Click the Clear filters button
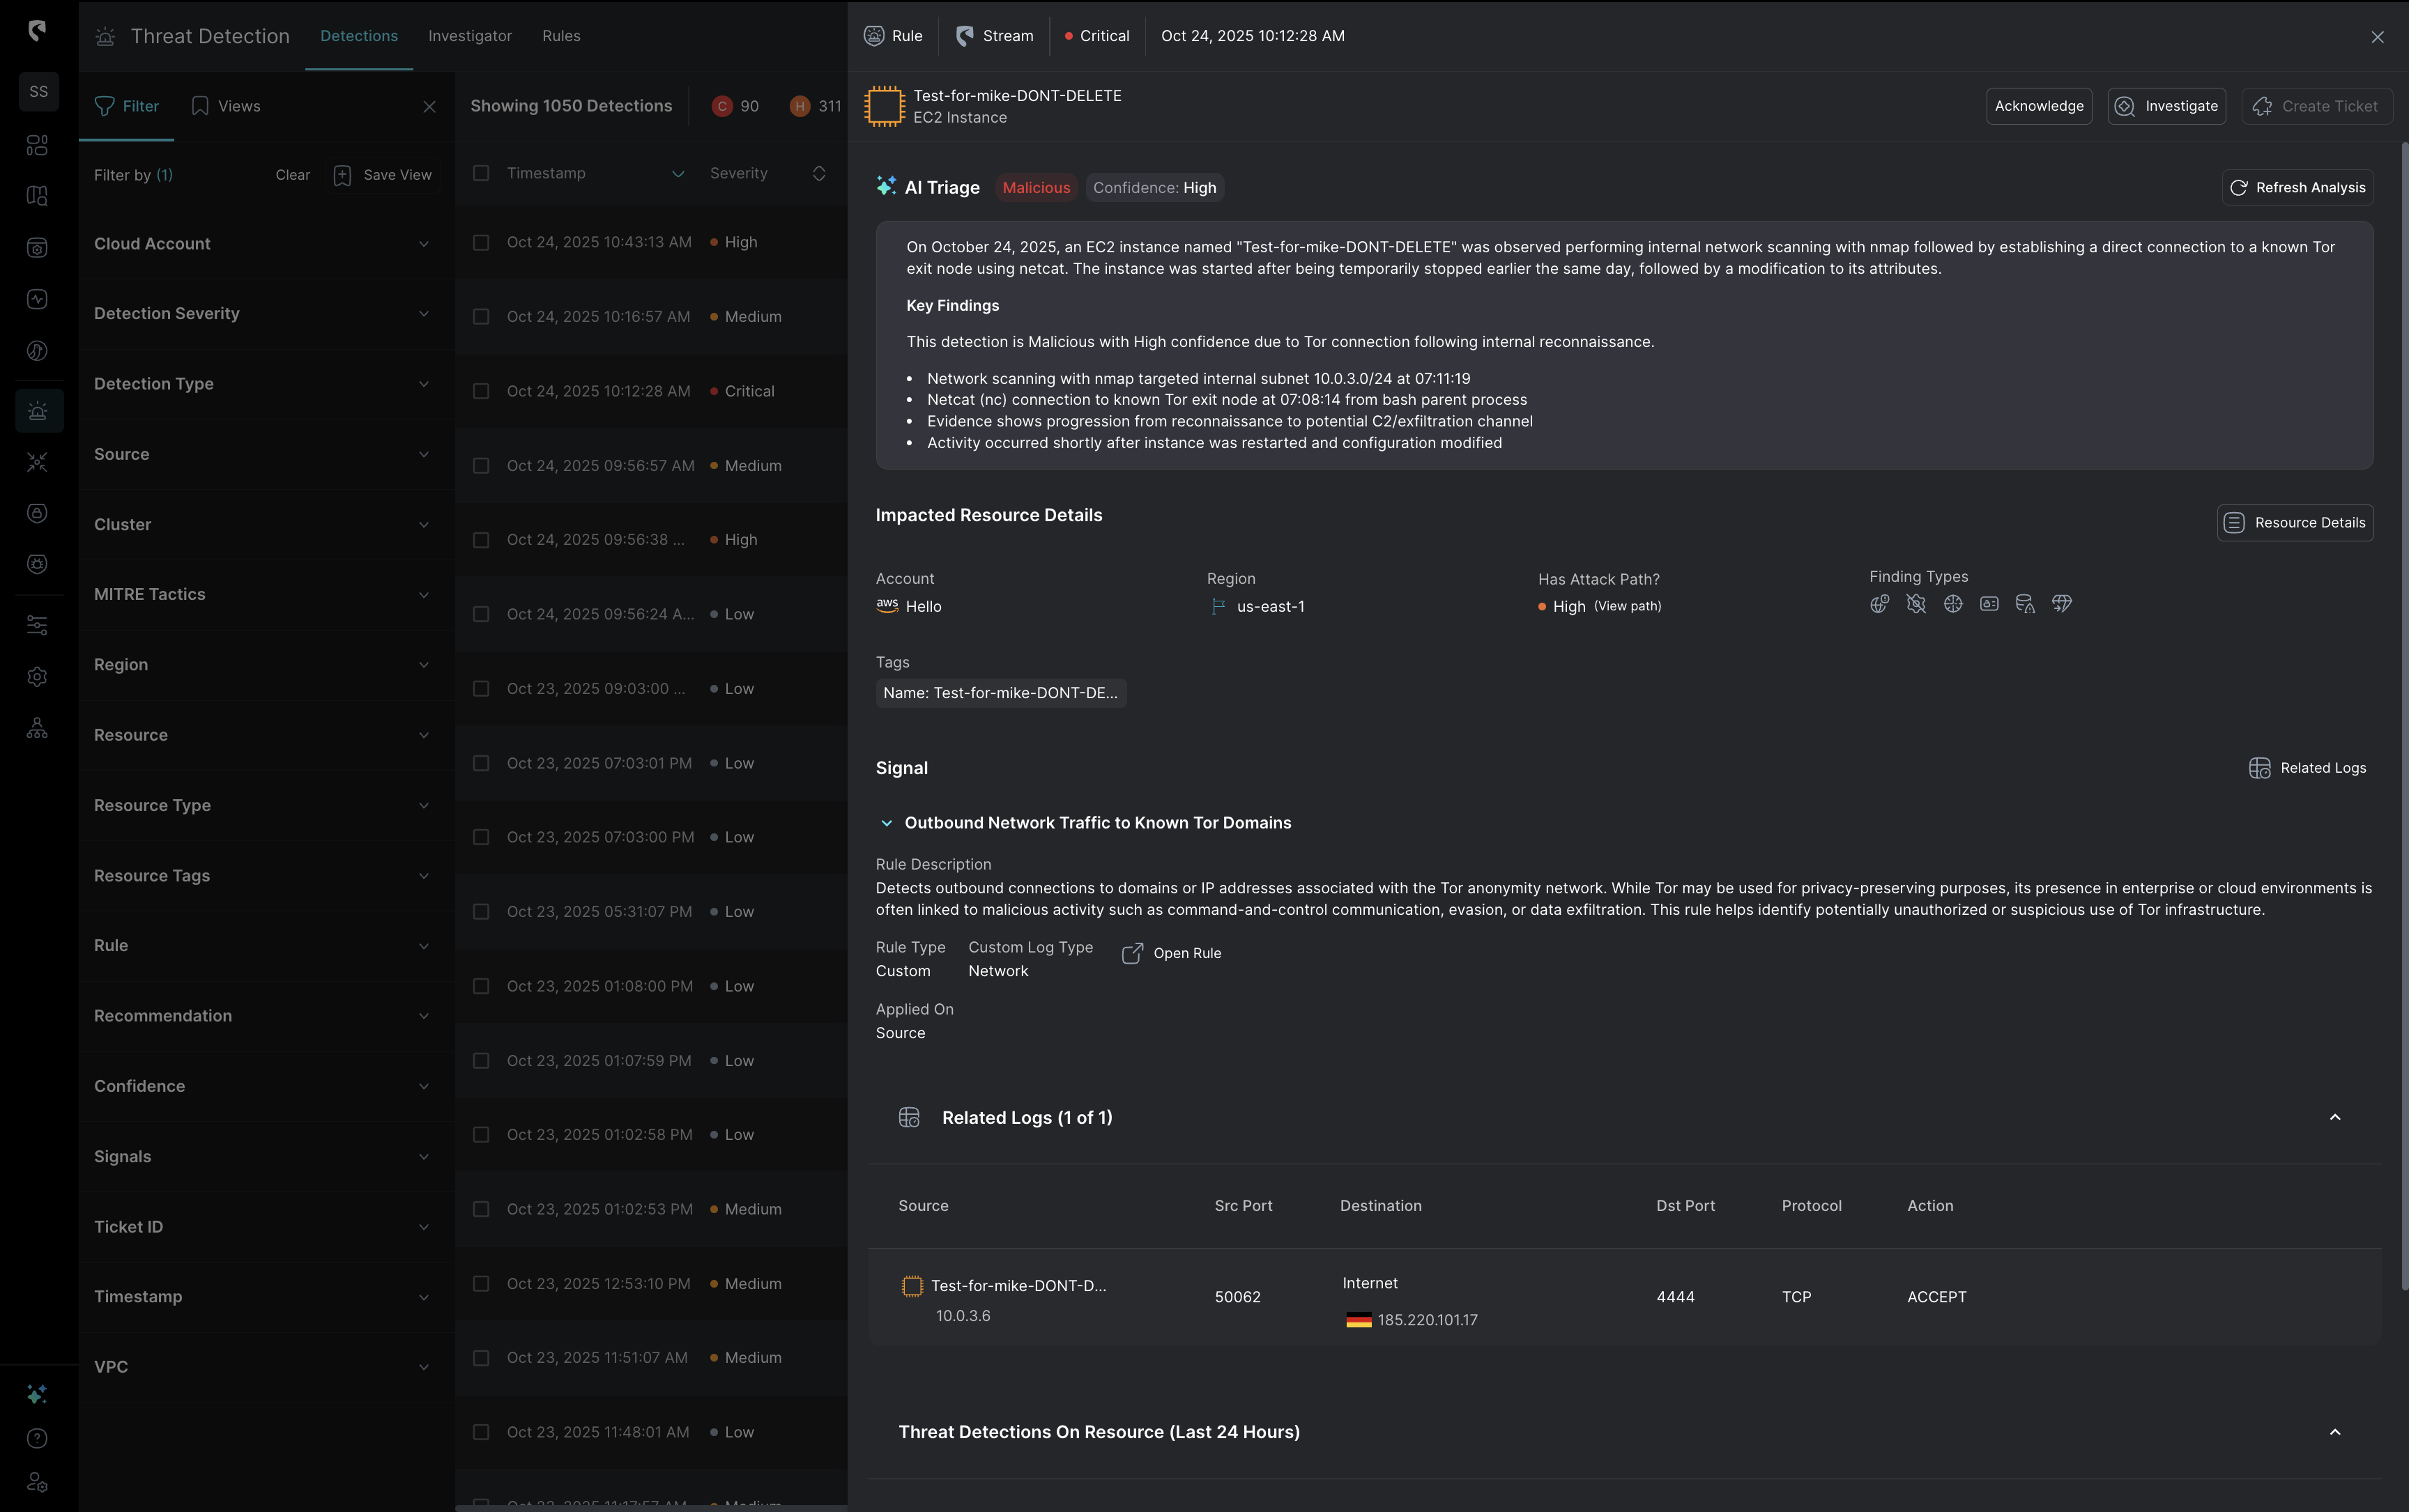The height and width of the screenshot is (1512, 2409). pos(292,175)
